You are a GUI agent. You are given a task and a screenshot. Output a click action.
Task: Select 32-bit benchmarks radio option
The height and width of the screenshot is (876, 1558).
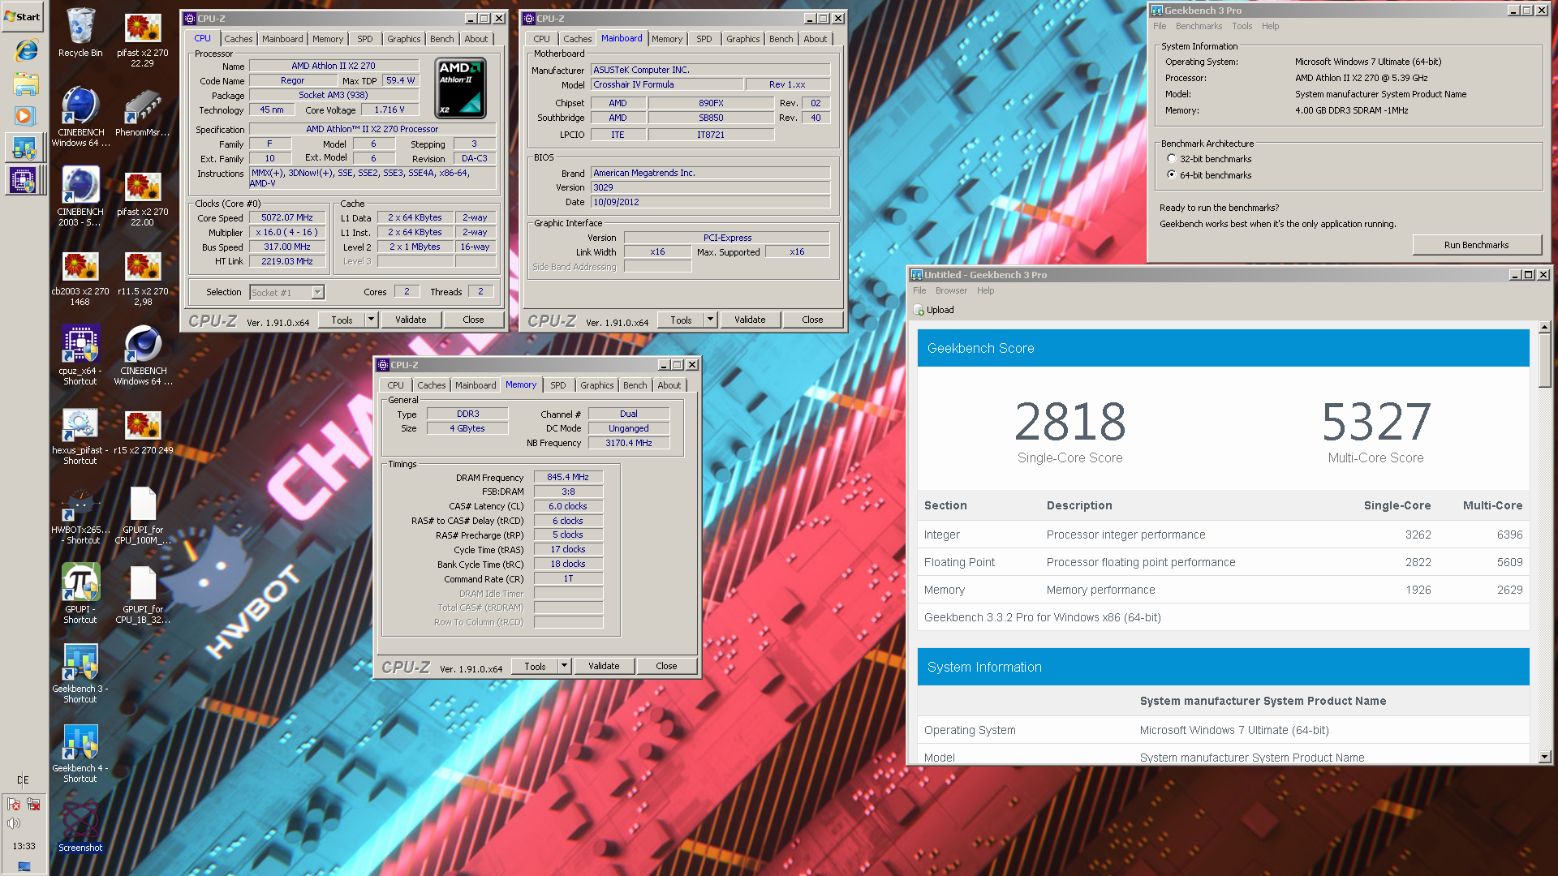[x=1171, y=159]
